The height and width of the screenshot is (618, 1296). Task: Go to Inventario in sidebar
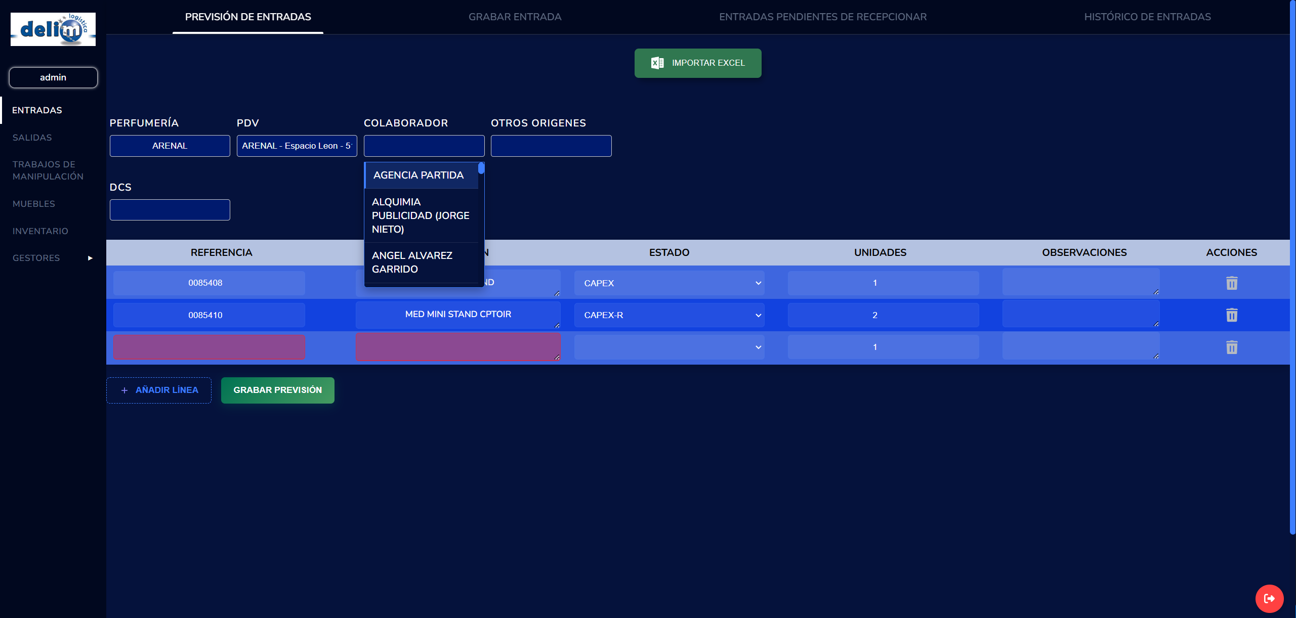click(x=40, y=231)
